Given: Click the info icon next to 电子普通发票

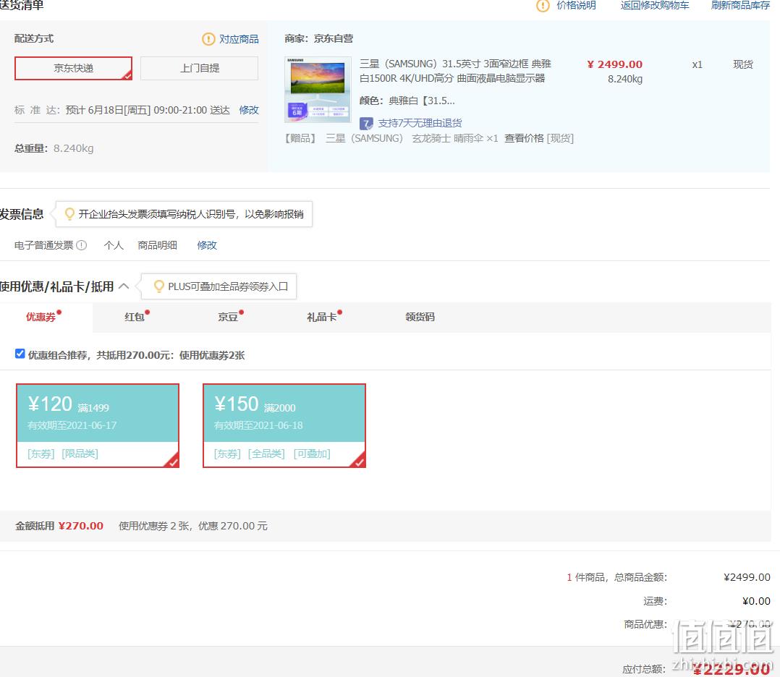Looking at the screenshot, I should (82, 245).
